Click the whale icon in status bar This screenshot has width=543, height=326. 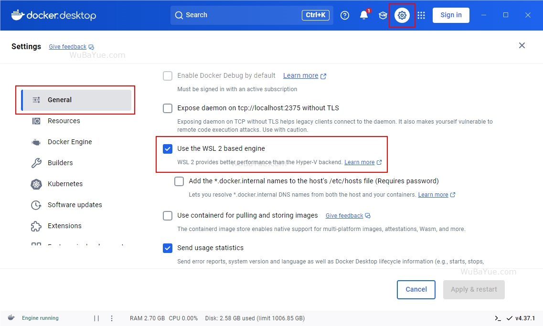[x=11, y=318]
